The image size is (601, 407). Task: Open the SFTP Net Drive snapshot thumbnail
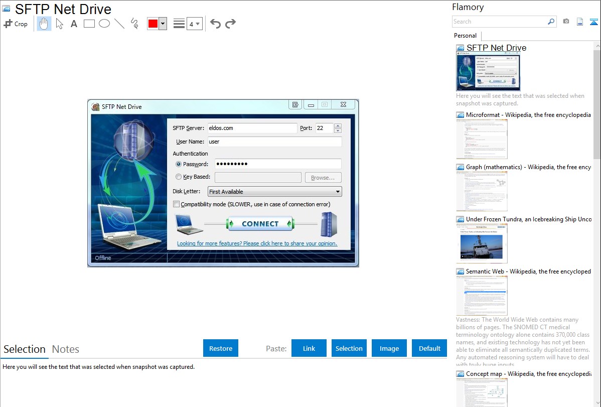click(x=488, y=72)
